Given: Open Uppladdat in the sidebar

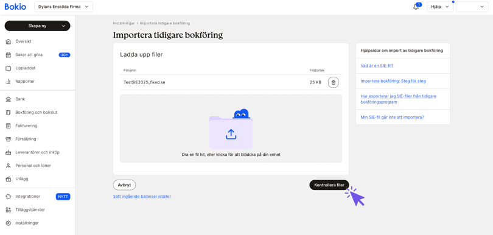Looking at the screenshot, I should tap(26, 68).
